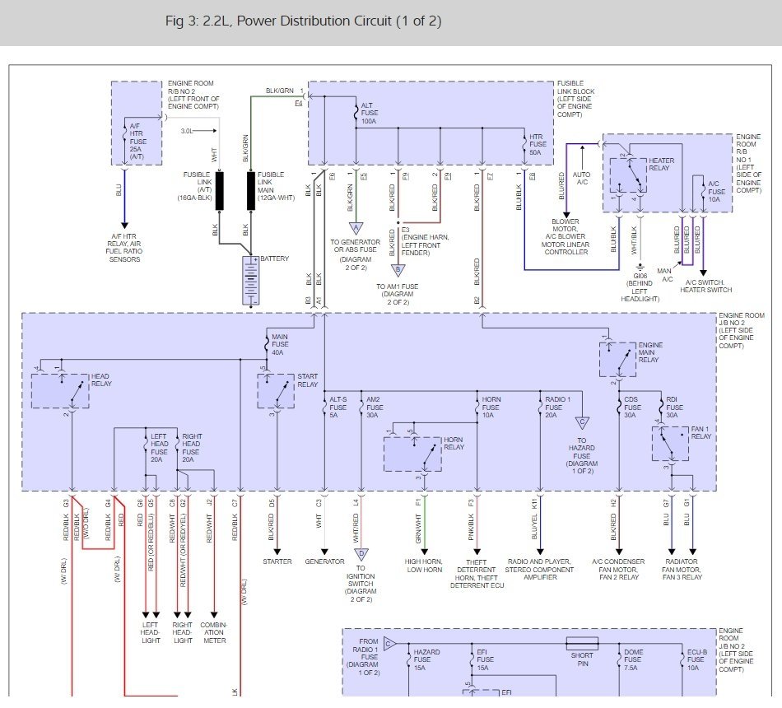Click 'CDS FUSE 30A' label

pyautogui.click(x=632, y=408)
